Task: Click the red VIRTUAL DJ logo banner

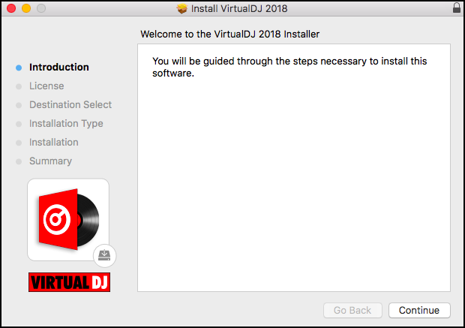Action: (70, 282)
